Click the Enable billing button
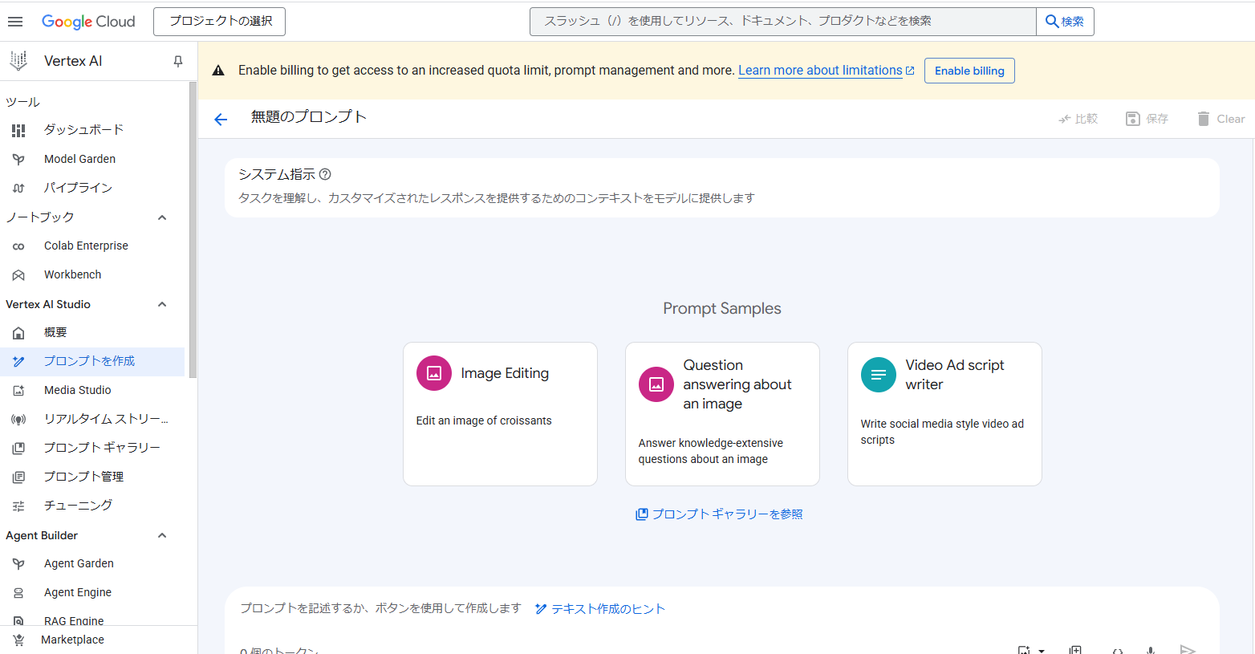 point(969,71)
